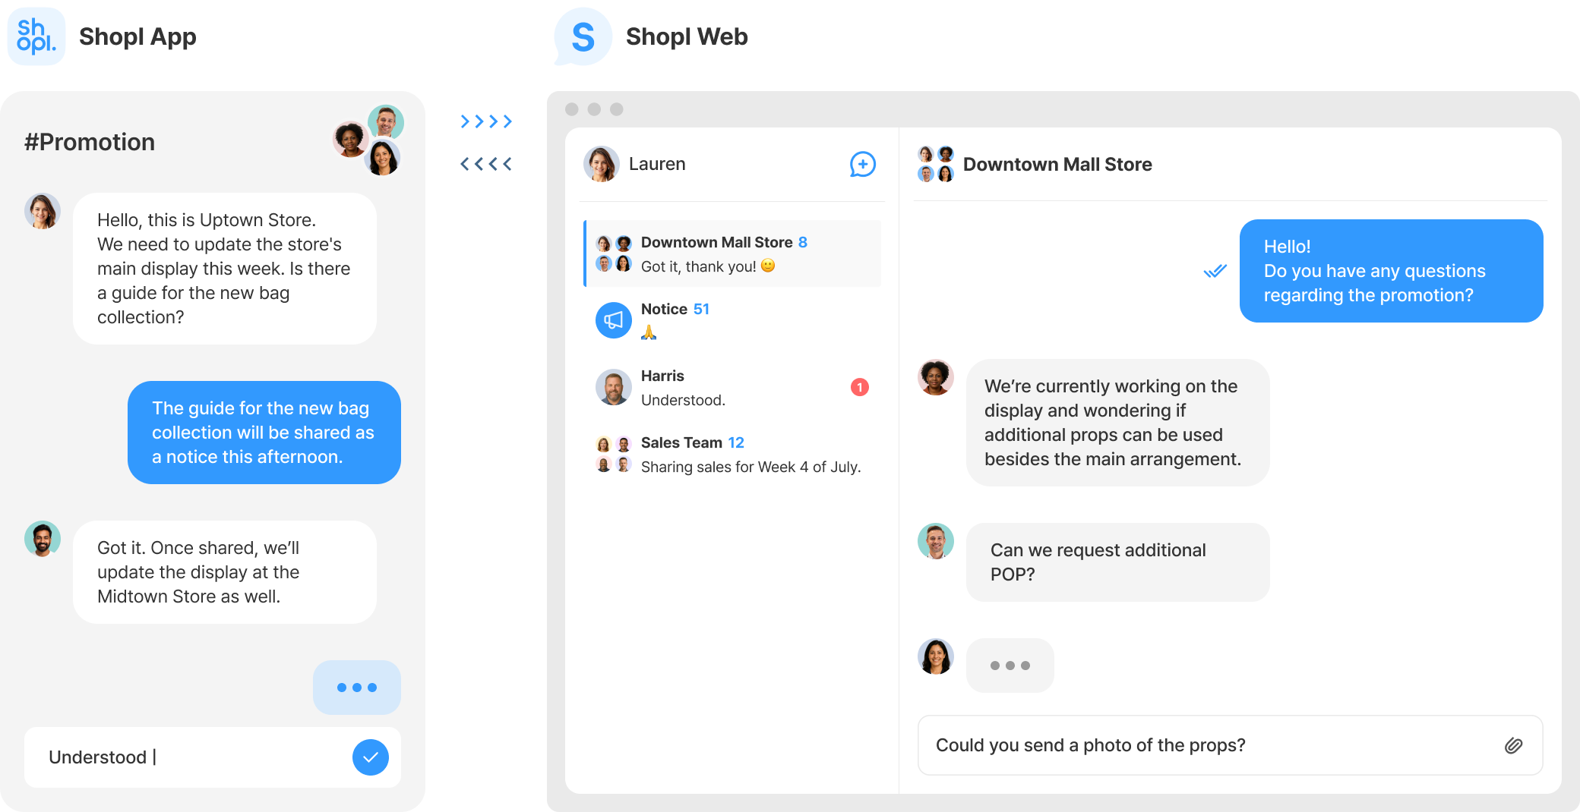Viewport: 1580px width, 812px height.
Task: Click the Shopl Web logo icon
Action: (583, 36)
